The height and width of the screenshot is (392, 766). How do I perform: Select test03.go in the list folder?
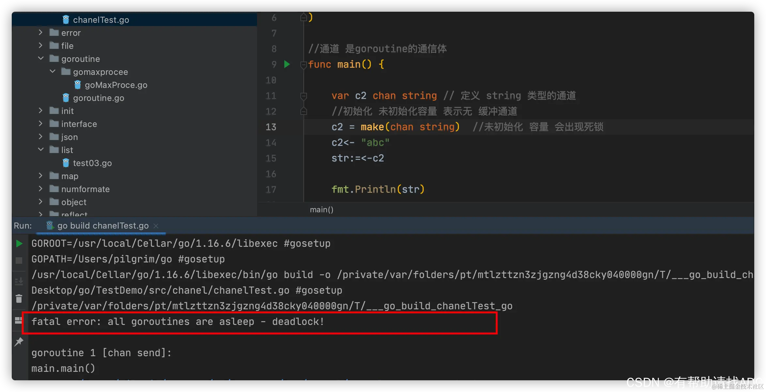92,163
